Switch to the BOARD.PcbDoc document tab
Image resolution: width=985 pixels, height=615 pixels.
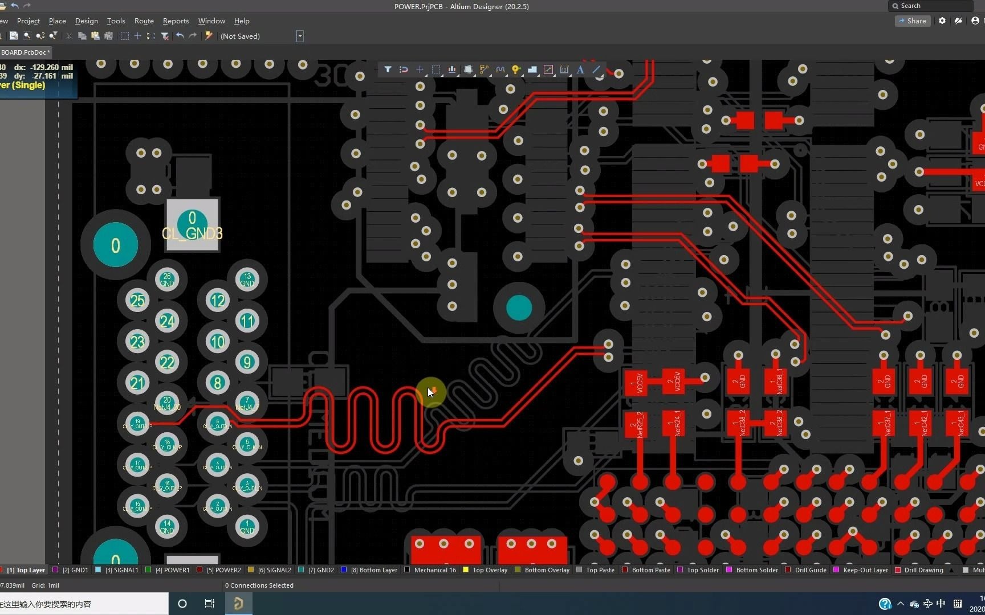26,52
